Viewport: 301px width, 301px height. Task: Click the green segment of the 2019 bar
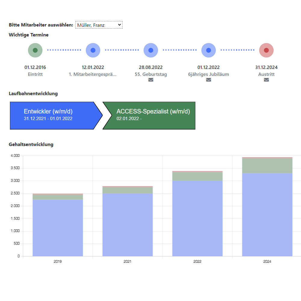(58, 197)
